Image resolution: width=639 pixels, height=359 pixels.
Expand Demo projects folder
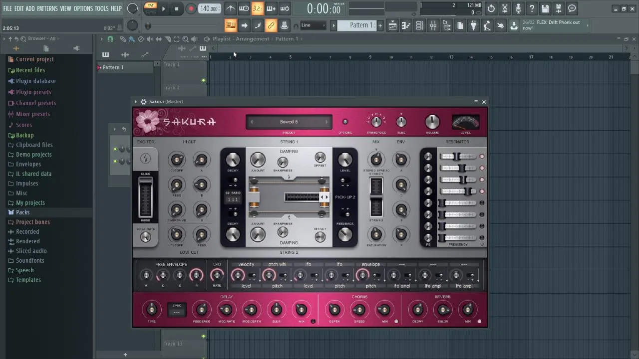[x=33, y=155]
